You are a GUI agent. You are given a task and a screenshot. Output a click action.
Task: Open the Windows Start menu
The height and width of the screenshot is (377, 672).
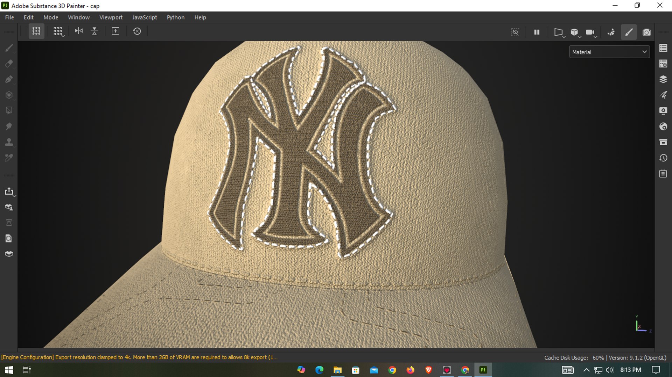(9, 370)
